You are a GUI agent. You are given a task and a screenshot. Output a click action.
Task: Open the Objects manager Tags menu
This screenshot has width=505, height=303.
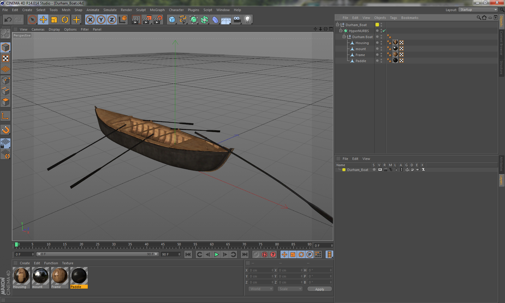pos(393,18)
